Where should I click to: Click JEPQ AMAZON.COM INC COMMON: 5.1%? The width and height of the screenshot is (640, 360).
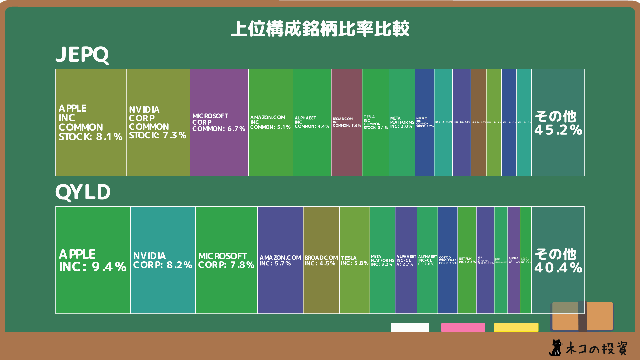(271, 122)
